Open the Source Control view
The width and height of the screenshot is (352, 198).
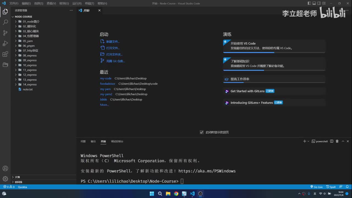click(x=5, y=33)
